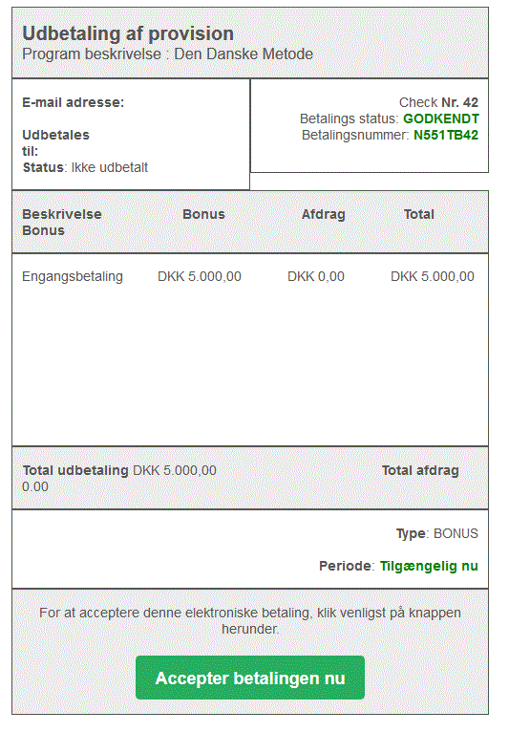
Task: Click the E-mail adresse label
Action: click(x=74, y=102)
